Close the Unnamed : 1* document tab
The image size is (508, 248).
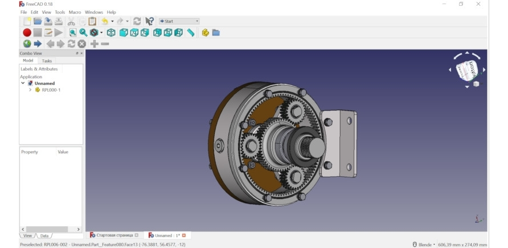[x=184, y=235]
